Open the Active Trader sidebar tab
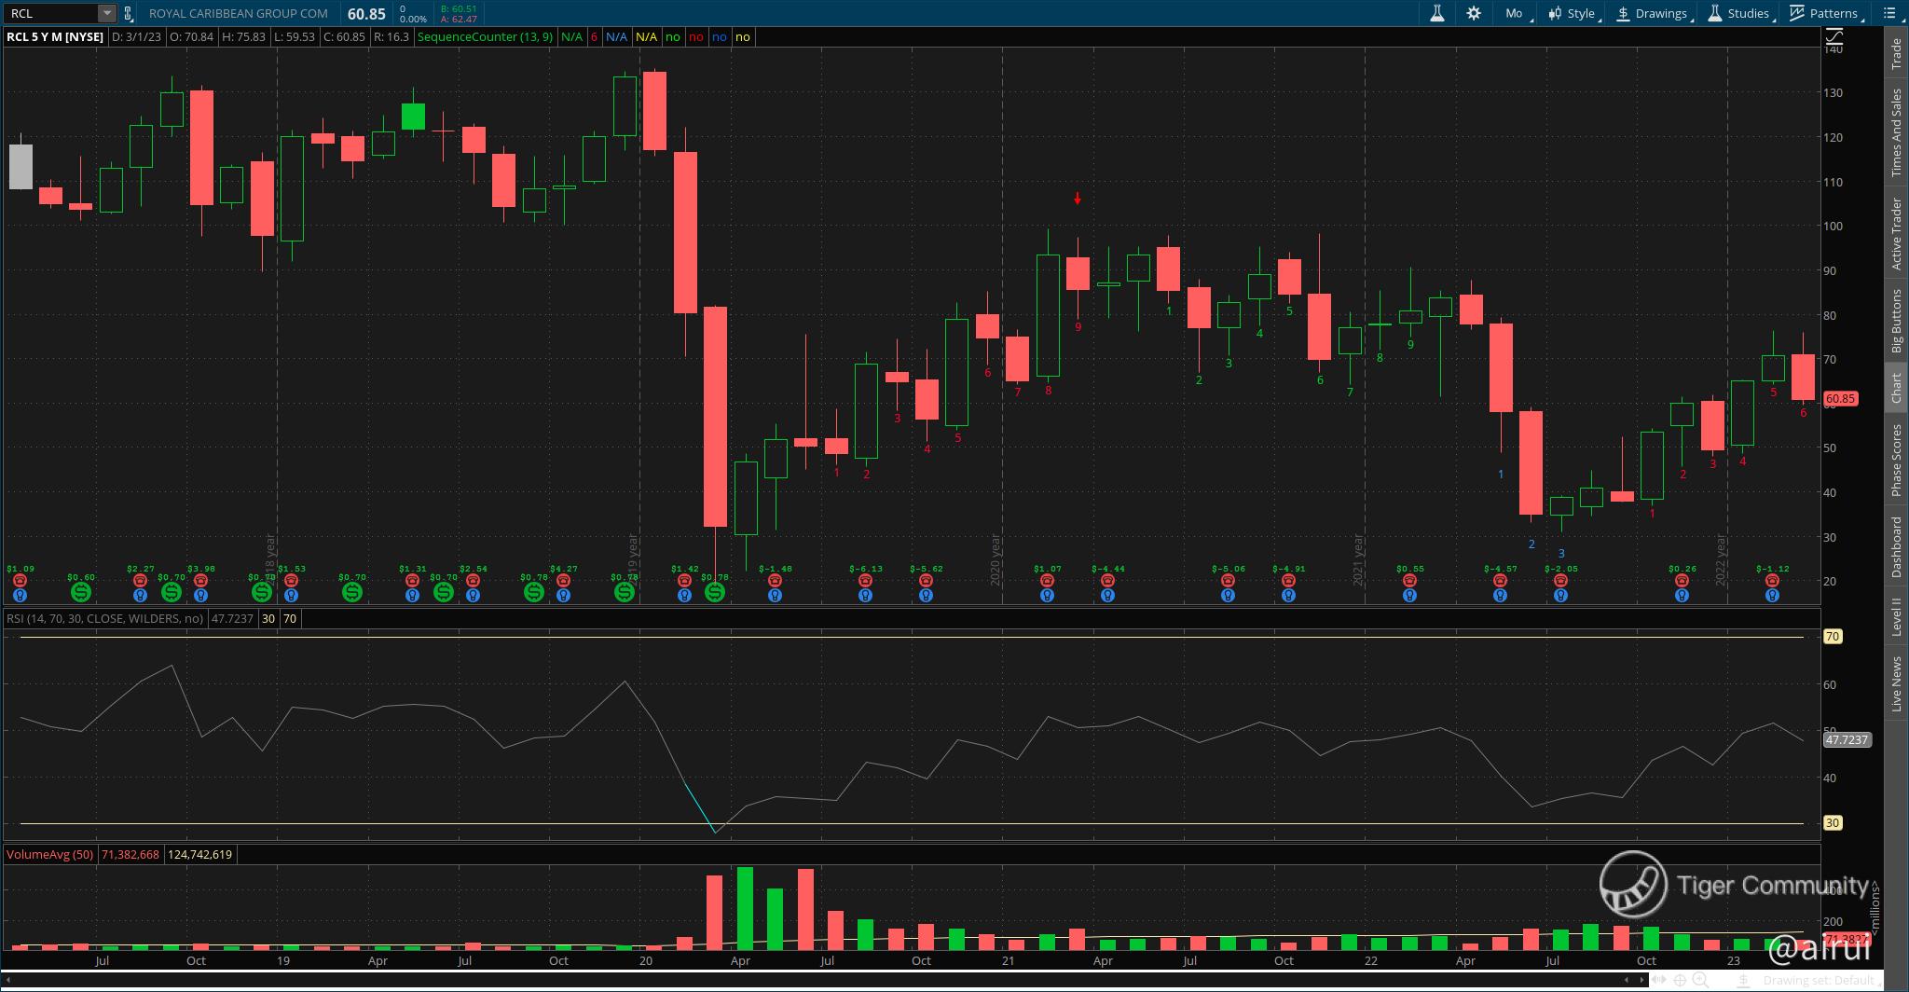The image size is (1909, 992). point(1896,234)
